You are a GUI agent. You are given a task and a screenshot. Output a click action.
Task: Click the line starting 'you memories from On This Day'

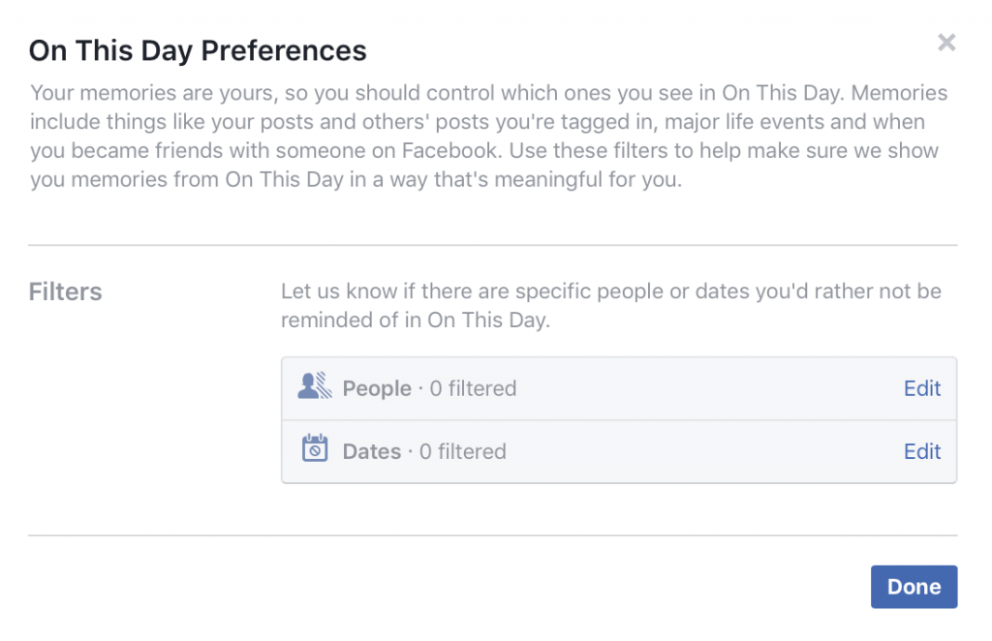point(356,179)
